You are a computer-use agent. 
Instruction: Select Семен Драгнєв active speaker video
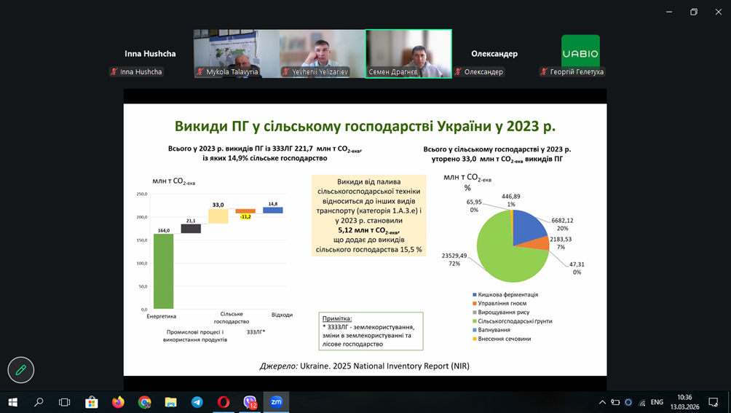coord(408,54)
